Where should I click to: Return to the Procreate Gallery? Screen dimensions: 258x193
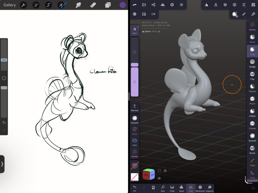pos(10,5)
